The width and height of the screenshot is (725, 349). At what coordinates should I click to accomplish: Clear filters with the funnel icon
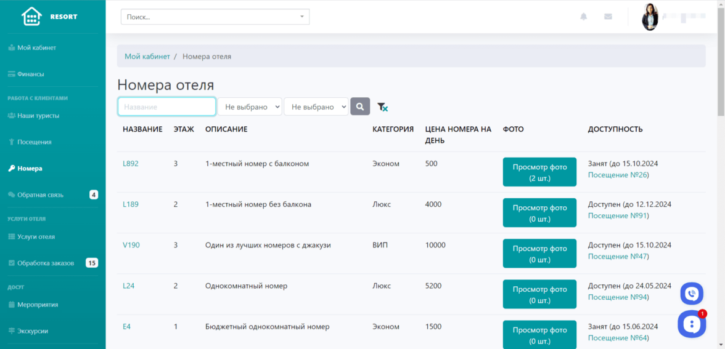tap(382, 107)
